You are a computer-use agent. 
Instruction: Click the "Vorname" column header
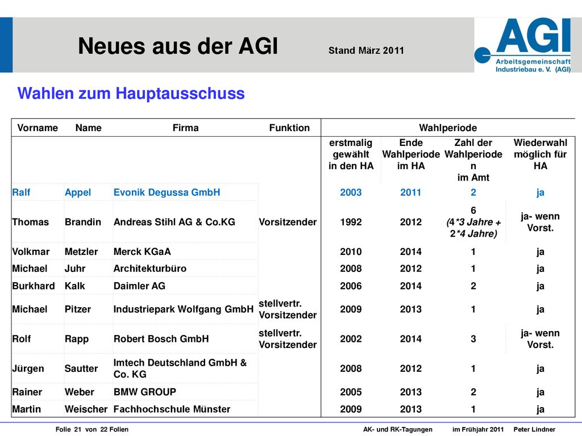pyautogui.click(x=38, y=128)
